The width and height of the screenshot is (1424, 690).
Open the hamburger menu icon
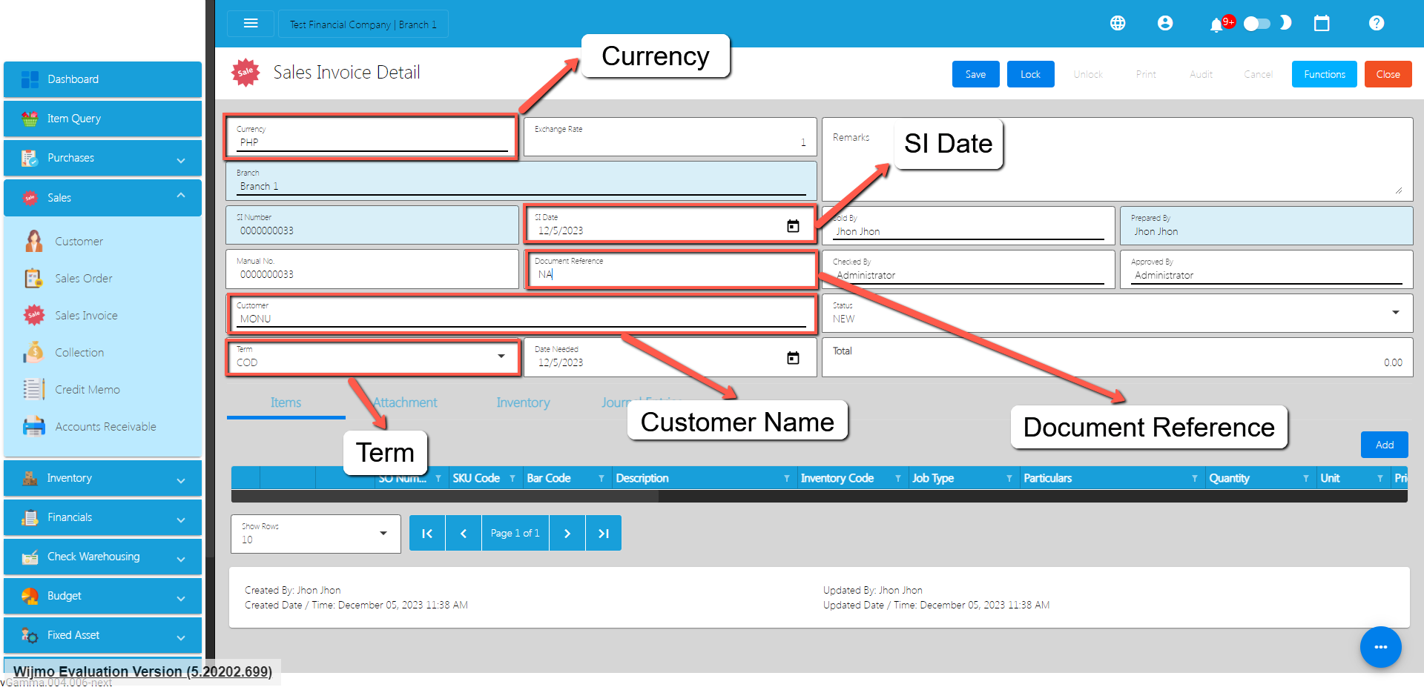point(251,24)
